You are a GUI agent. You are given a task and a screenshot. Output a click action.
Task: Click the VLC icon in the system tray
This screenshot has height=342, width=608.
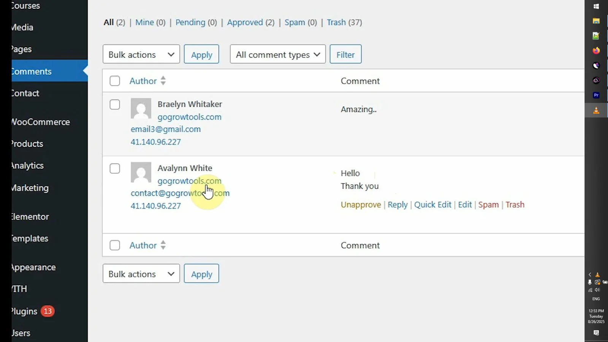pos(597,275)
